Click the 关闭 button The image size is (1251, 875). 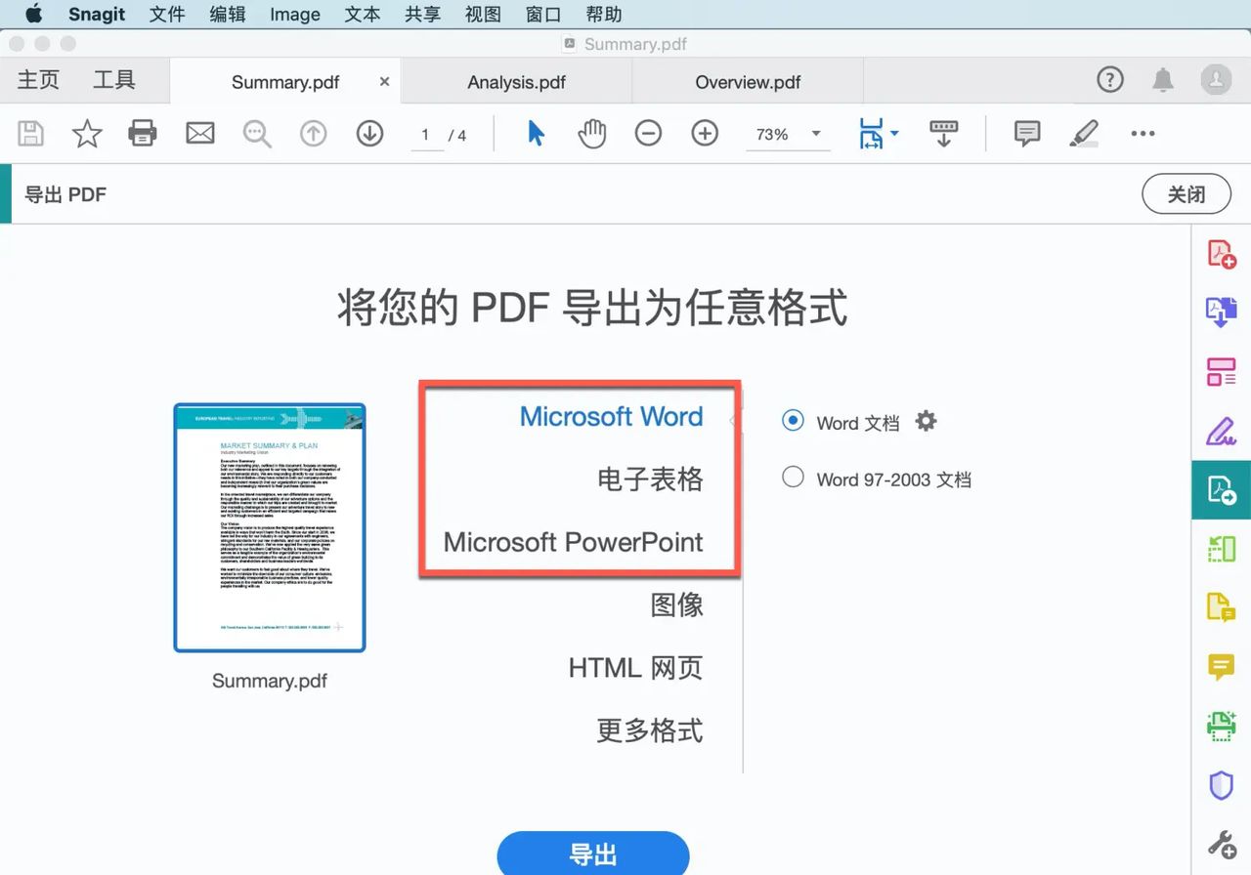pyautogui.click(x=1186, y=194)
